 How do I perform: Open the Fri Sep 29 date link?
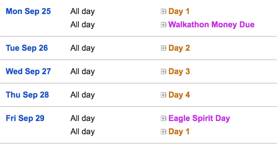(x=25, y=118)
